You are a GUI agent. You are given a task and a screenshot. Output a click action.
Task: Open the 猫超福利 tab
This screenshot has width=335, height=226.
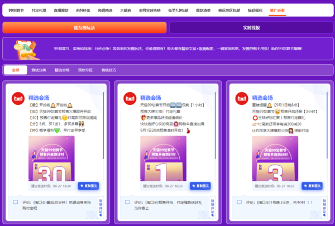[x=255, y=10]
